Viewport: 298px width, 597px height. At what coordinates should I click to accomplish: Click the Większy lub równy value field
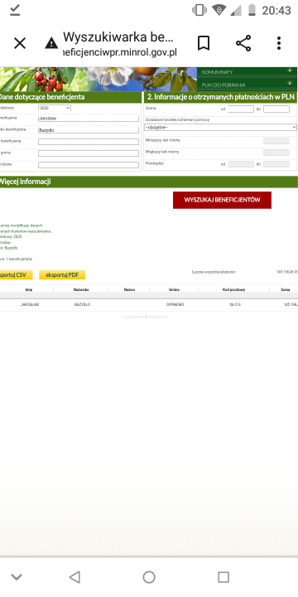click(x=276, y=153)
